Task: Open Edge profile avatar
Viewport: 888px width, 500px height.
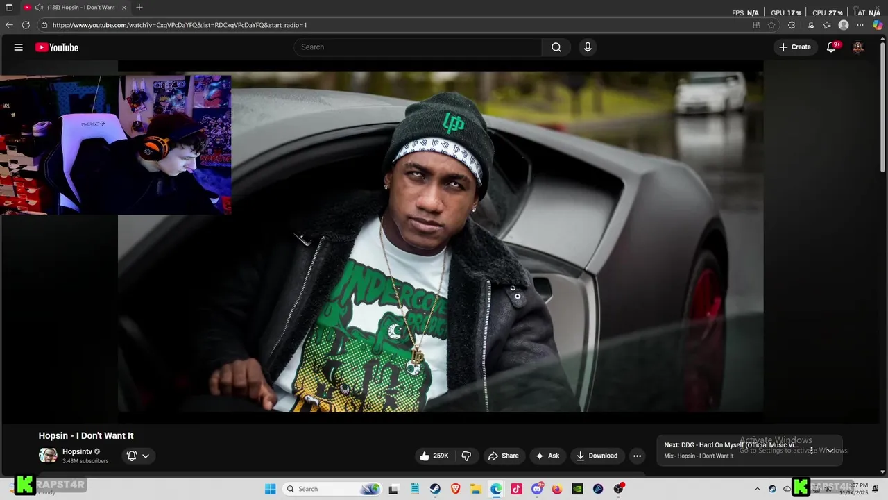Action: click(844, 25)
